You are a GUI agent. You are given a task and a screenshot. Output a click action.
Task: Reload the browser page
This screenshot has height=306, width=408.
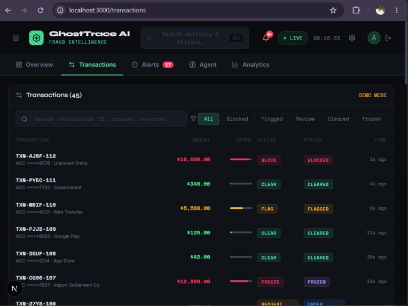coord(41,10)
